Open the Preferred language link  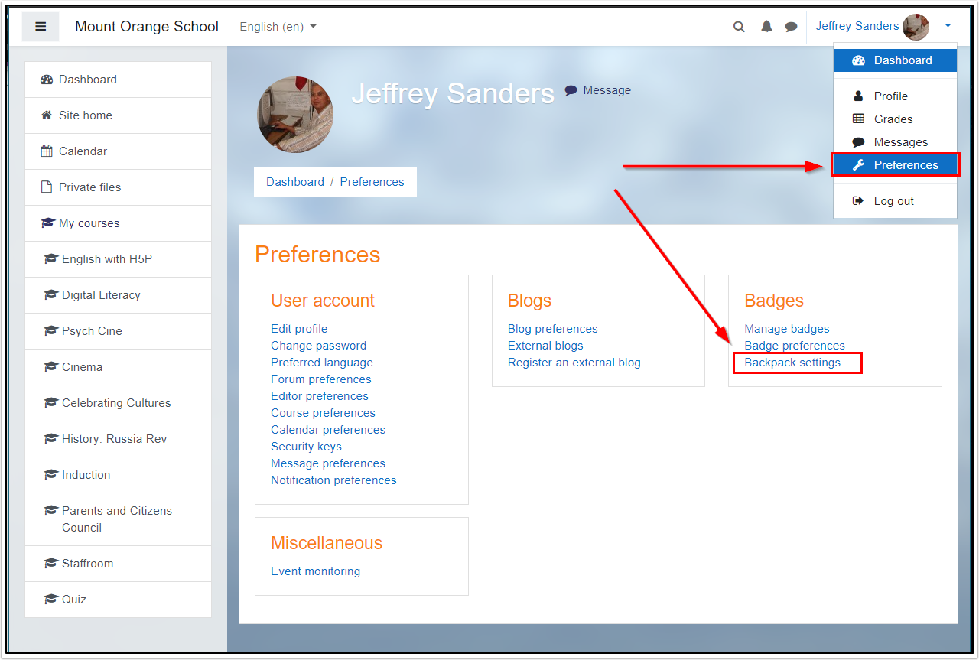(322, 363)
